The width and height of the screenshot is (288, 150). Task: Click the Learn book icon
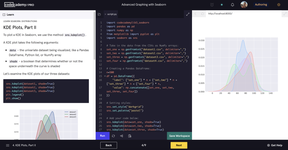coord(4,15)
